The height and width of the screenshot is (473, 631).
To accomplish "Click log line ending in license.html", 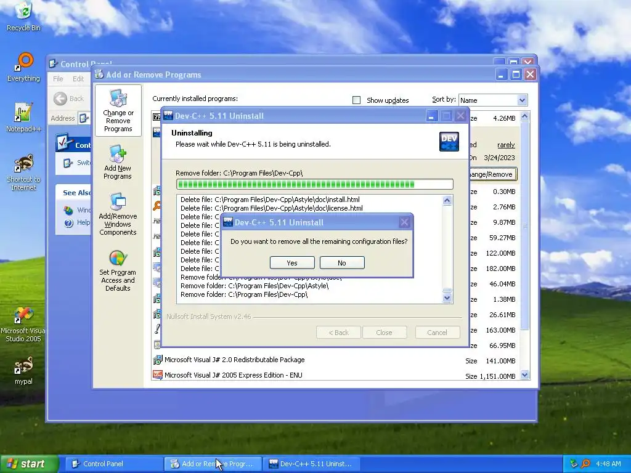I will tap(272, 208).
